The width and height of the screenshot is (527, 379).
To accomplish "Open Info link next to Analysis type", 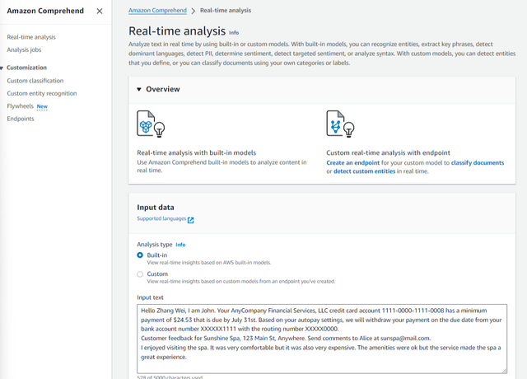I will (180, 245).
